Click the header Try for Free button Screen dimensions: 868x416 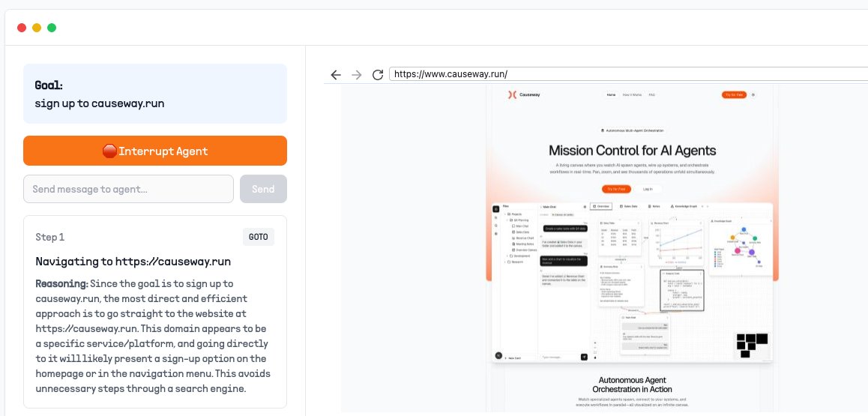tap(734, 94)
